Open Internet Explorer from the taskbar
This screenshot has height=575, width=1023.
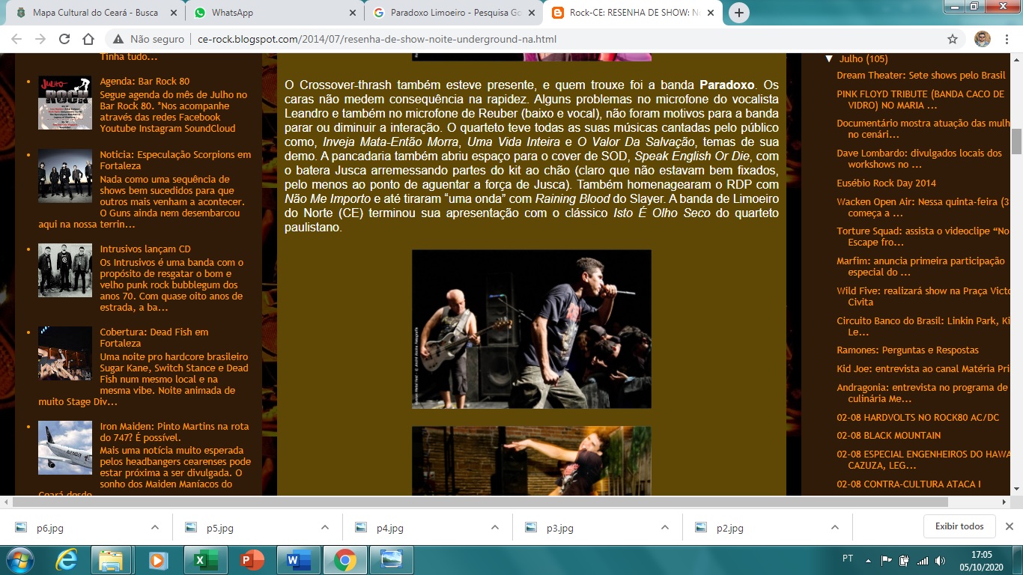tap(67, 559)
